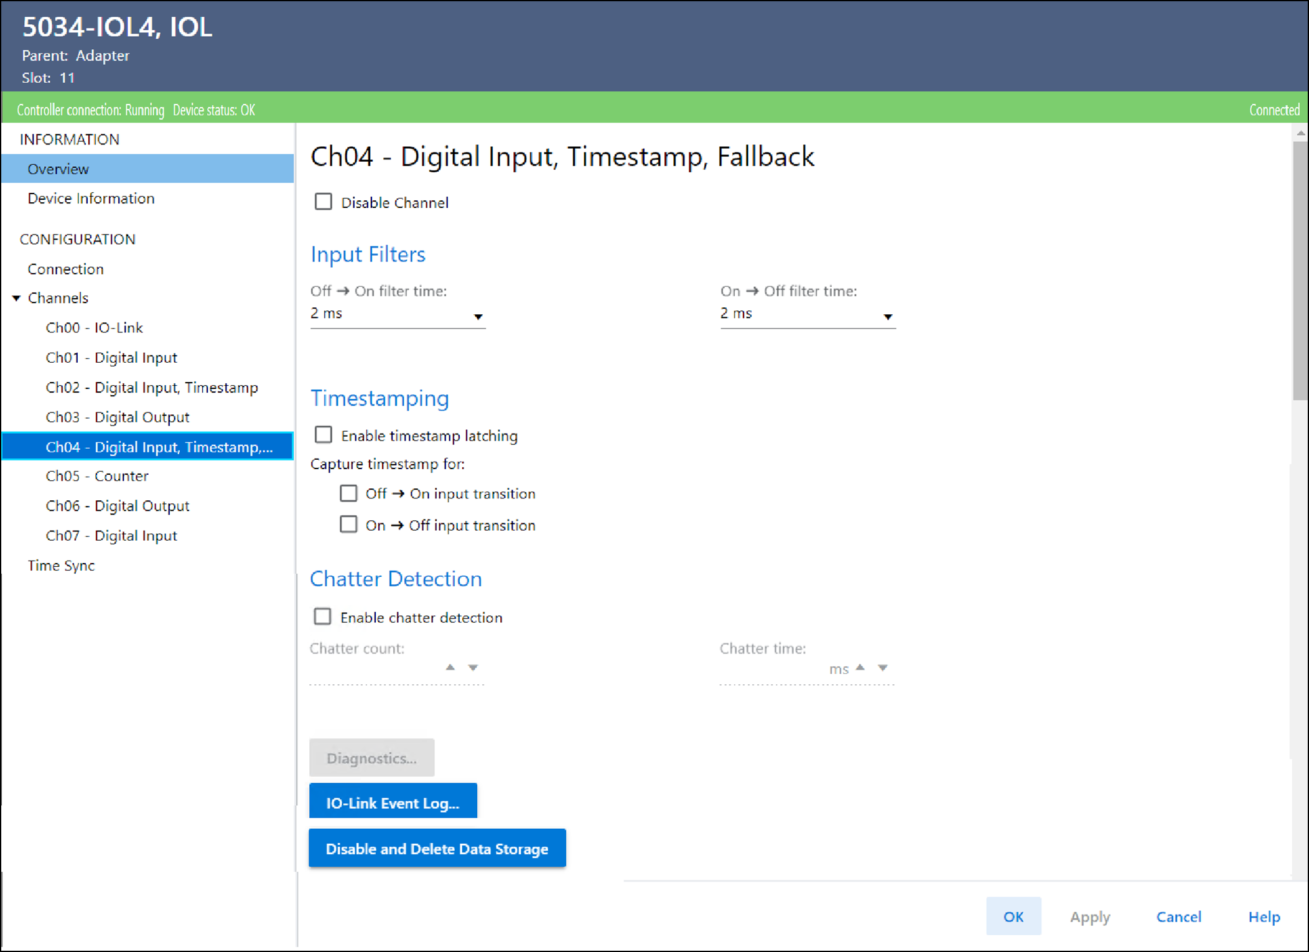This screenshot has height=952, width=1309.
Task: Click chatter time decrement arrow
Action: coord(882,668)
